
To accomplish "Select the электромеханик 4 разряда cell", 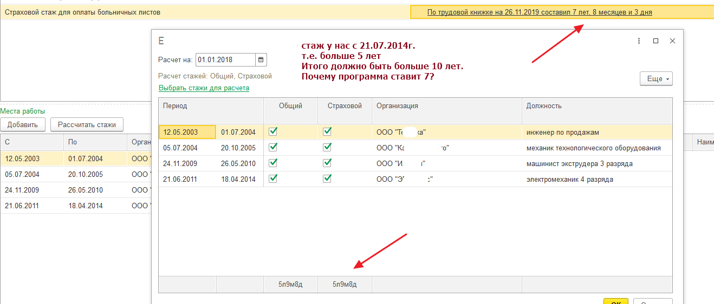I will 597,179.
